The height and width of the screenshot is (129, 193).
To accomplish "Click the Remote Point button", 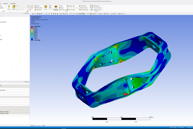I will (x=20, y=10).
